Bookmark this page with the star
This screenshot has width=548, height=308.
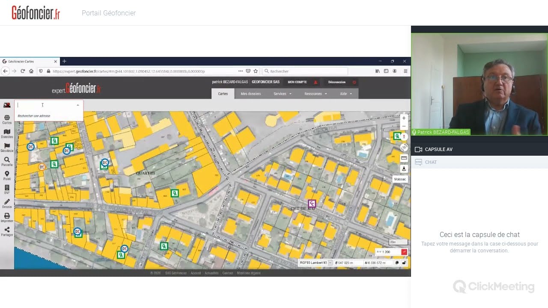pos(256,71)
